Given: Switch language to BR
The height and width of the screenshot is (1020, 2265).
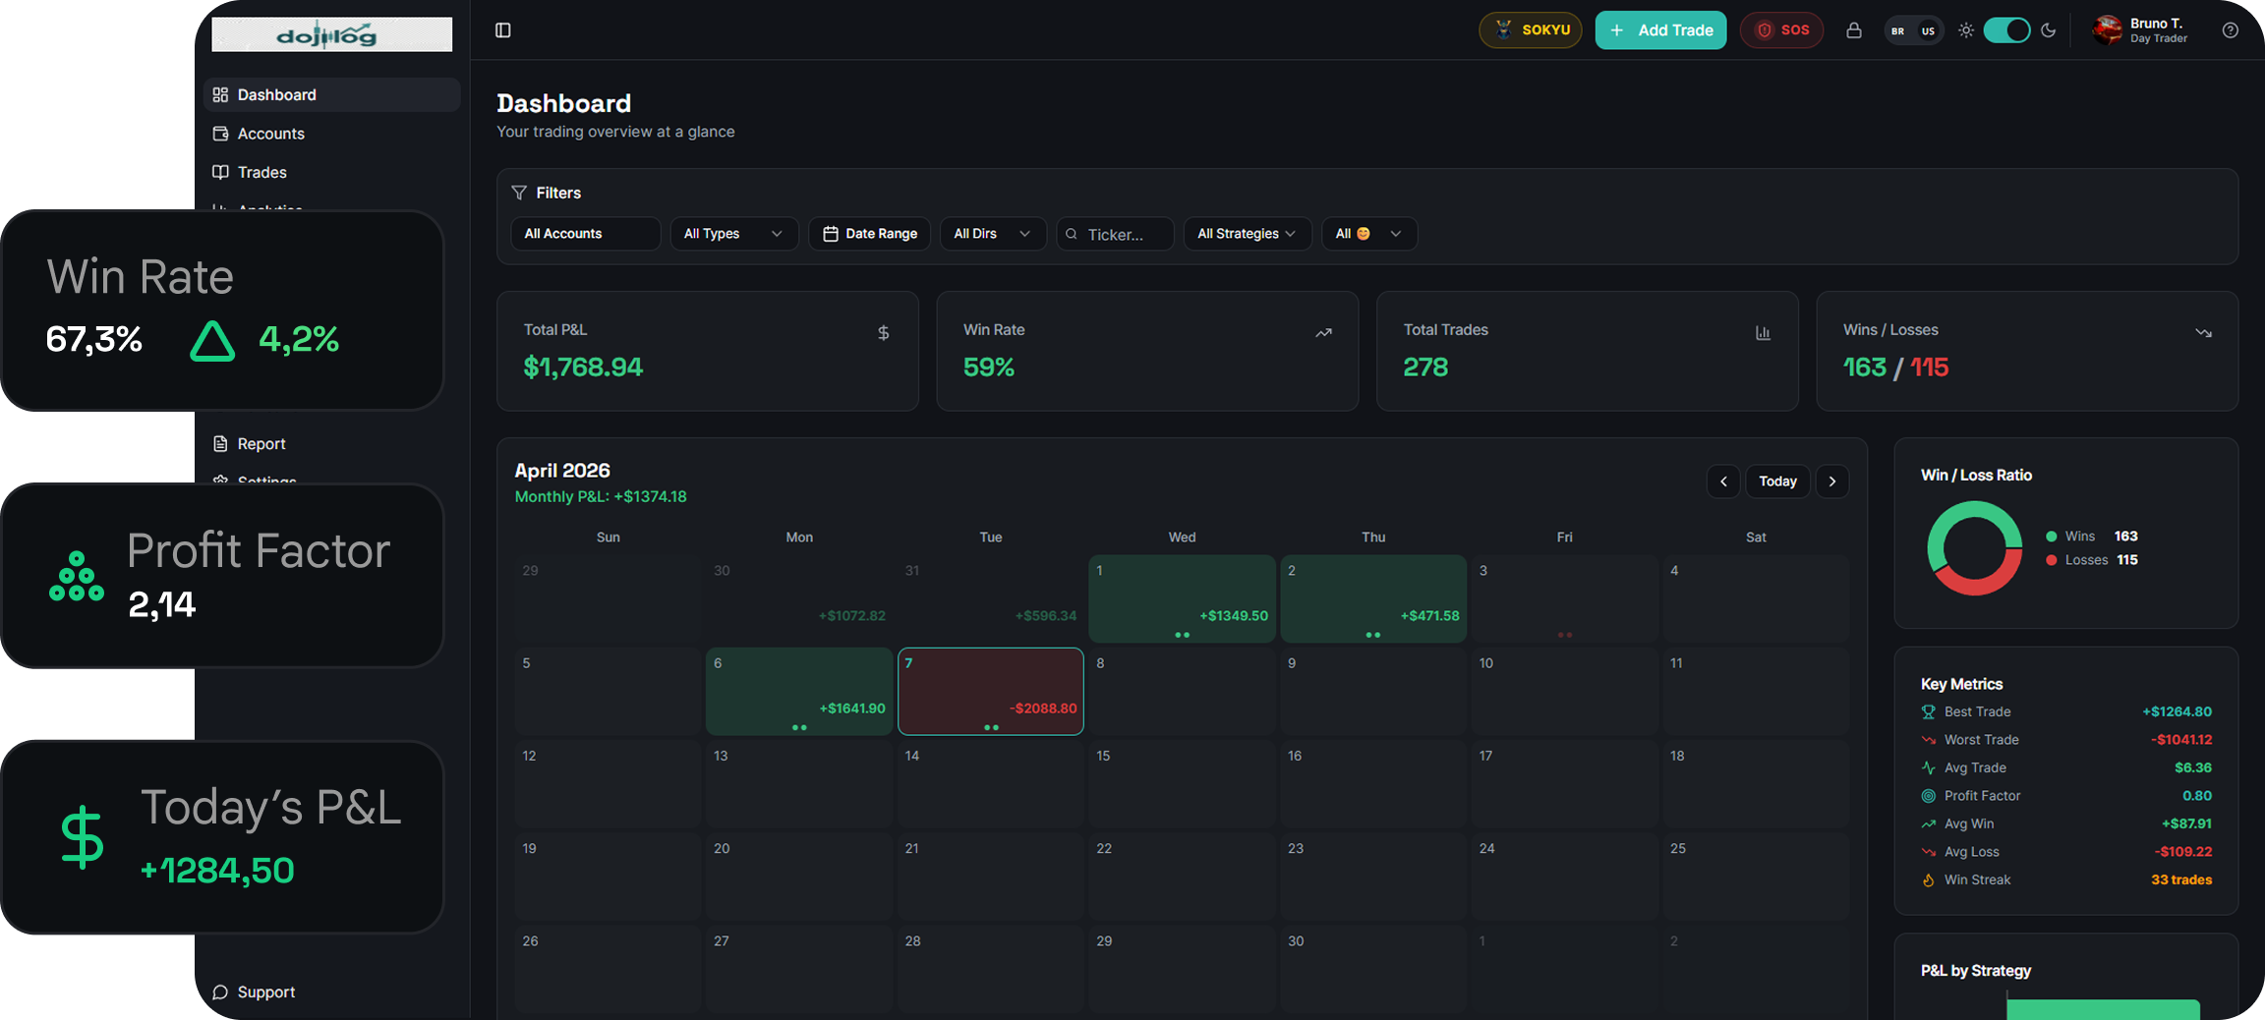Looking at the screenshot, I should 1898,30.
